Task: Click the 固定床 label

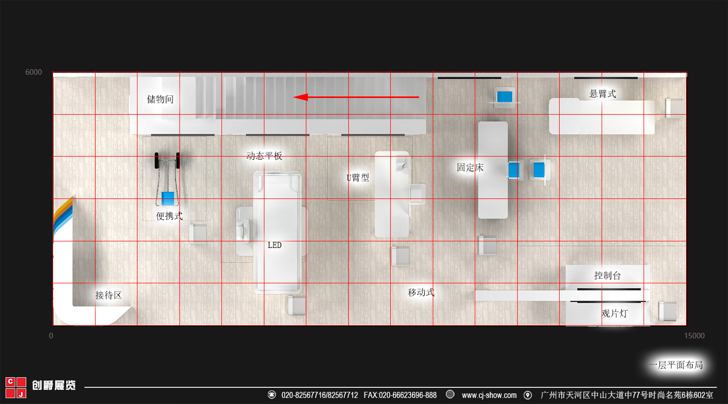Action: pos(470,167)
